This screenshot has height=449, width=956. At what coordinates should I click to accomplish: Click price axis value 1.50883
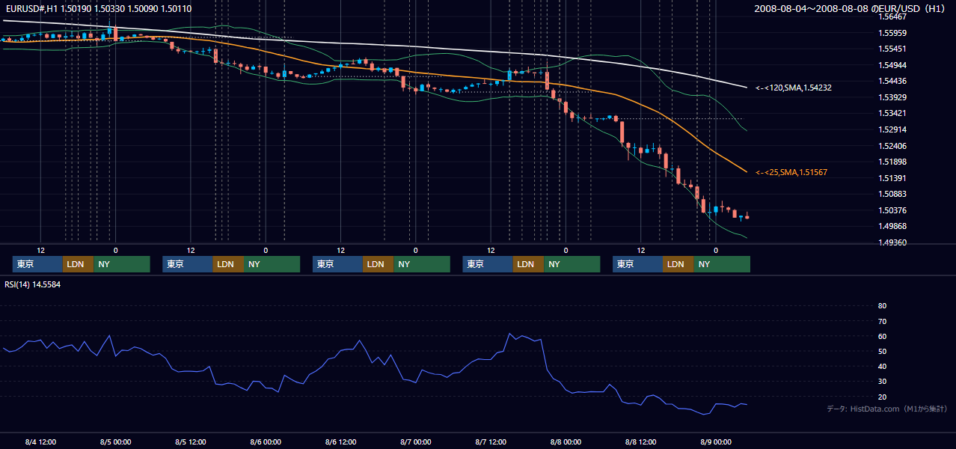coord(892,194)
